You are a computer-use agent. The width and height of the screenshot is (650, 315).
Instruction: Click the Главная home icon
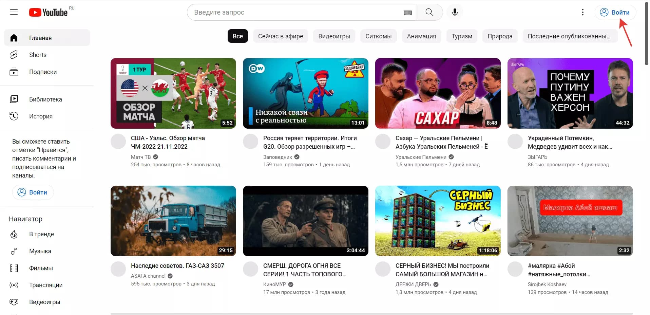14,38
